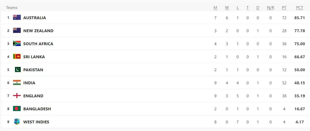Click the India flag icon
The image size is (310, 131).
[x=17, y=83]
